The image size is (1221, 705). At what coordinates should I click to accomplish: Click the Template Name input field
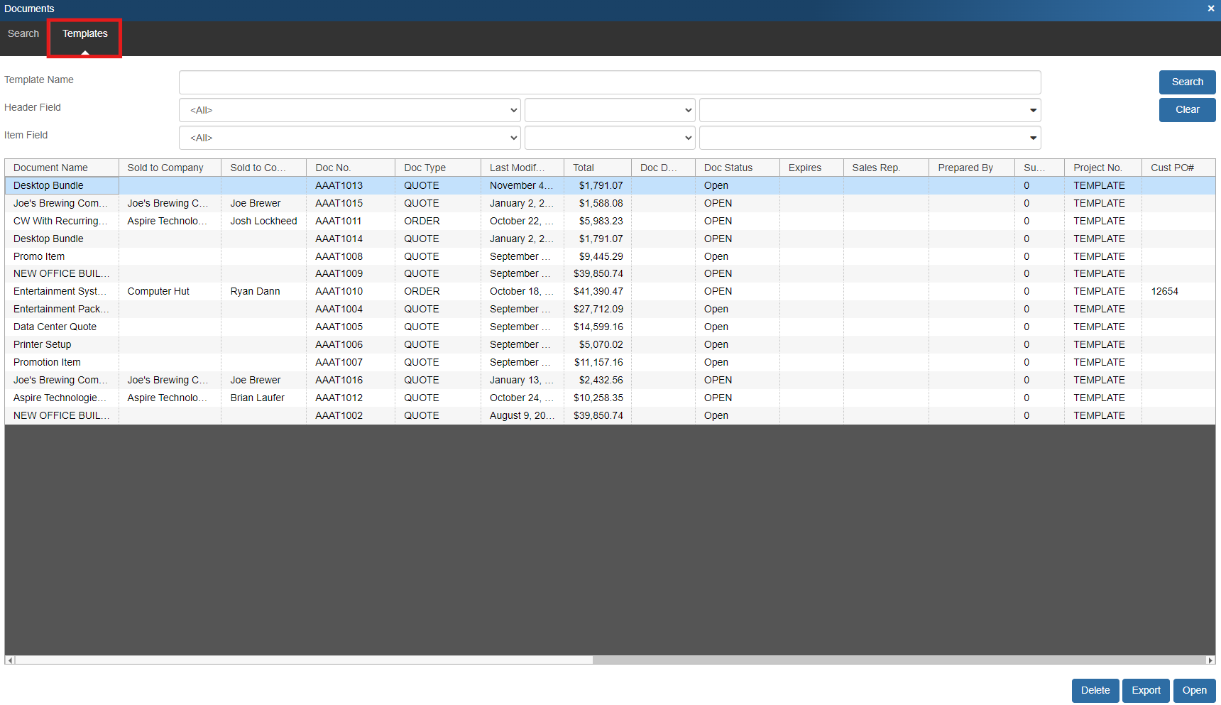[609, 82]
